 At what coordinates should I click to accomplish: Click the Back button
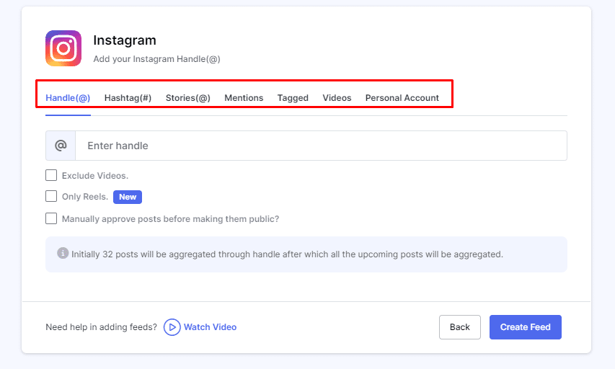pyautogui.click(x=460, y=327)
